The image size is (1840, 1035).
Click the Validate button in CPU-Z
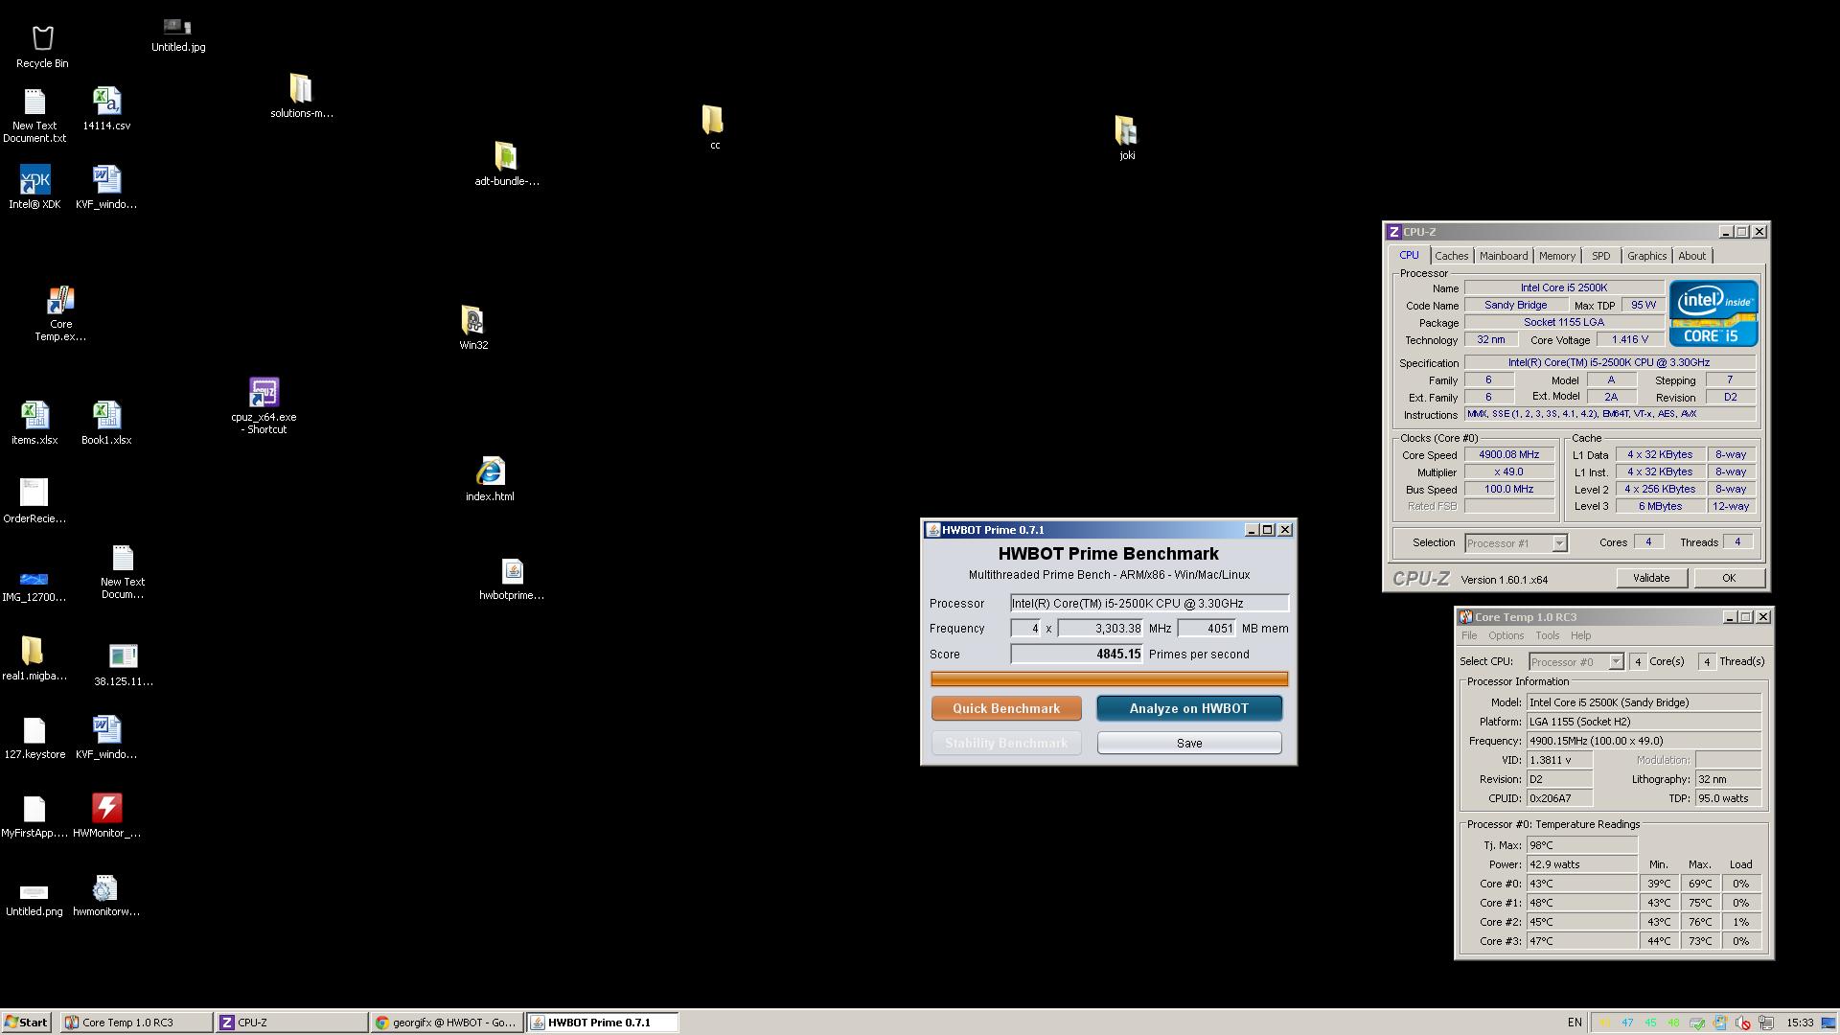tap(1650, 578)
